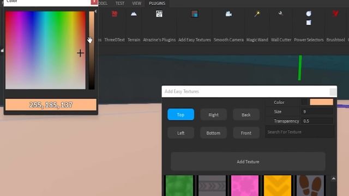This screenshot has width=349, height=196.
Task: Close the Add Easy Textures panel
Action: point(333,91)
